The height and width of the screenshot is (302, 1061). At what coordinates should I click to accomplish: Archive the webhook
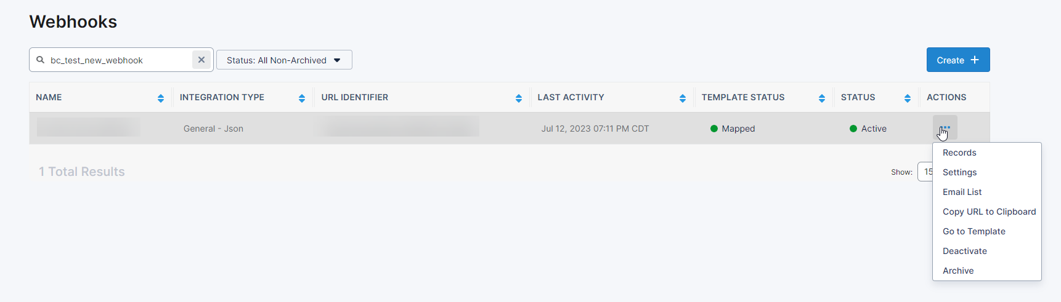click(x=958, y=271)
